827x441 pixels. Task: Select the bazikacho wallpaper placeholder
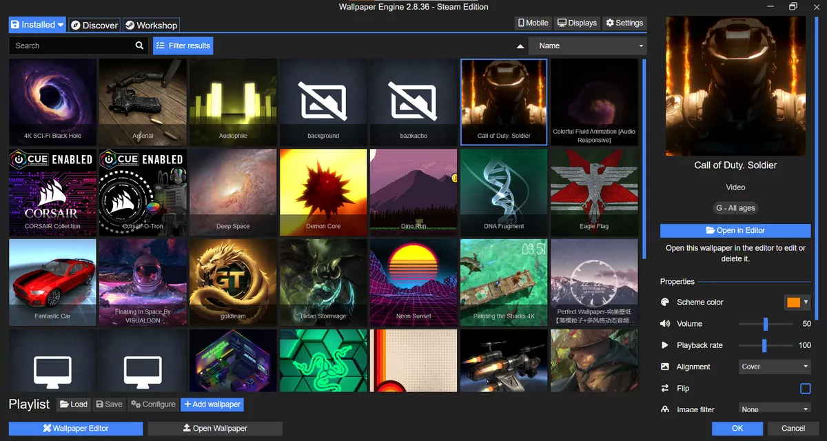(x=413, y=102)
